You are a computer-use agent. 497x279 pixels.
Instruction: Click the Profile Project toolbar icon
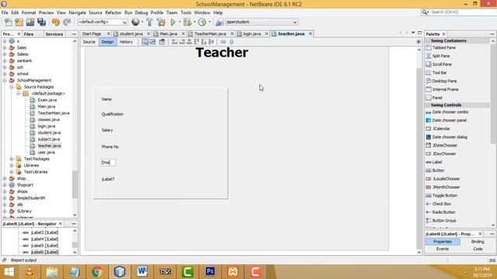[202, 22]
